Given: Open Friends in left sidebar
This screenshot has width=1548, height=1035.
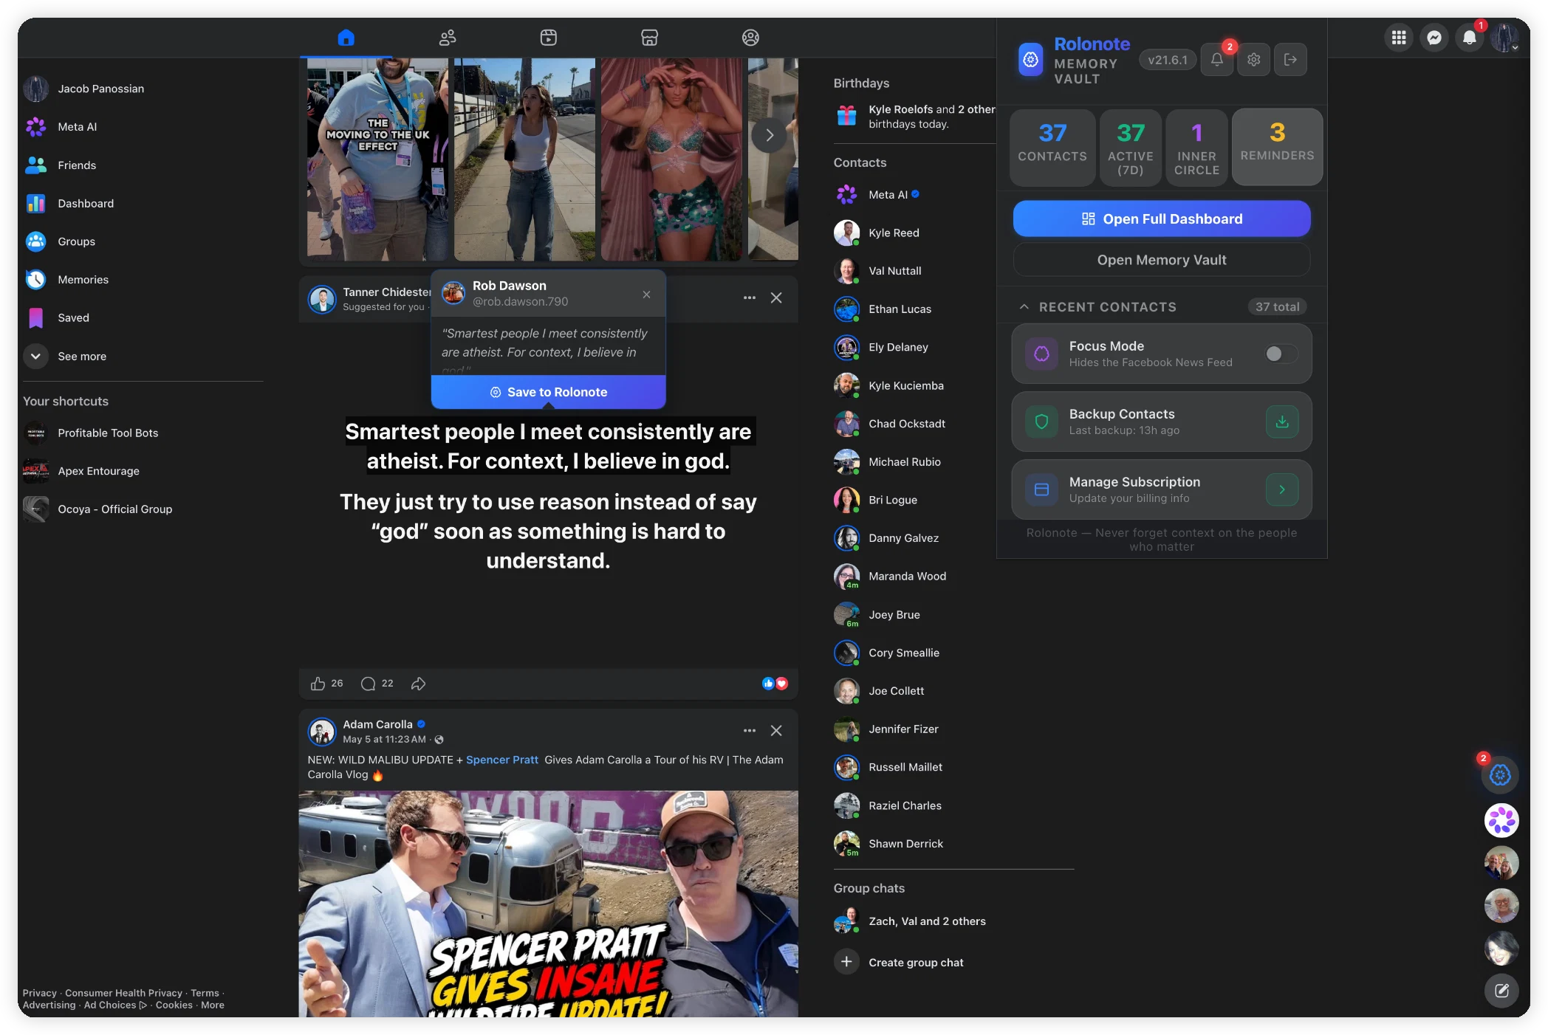Looking at the screenshot, I should click(x=77, y=165).
